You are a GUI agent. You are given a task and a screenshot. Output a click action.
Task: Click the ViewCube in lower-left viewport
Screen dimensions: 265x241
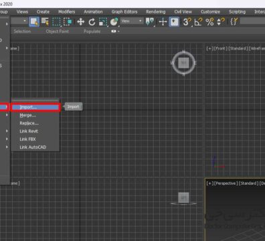coord(183,198)
